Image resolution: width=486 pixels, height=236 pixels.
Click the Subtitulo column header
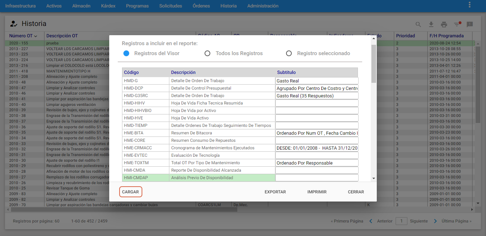pos(317,72)
